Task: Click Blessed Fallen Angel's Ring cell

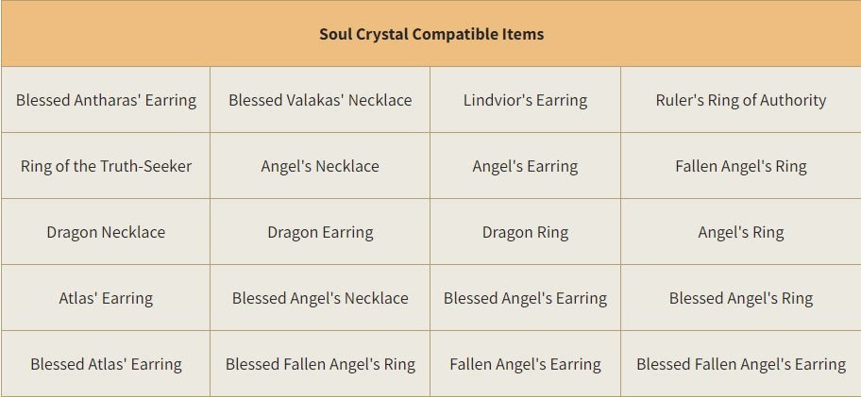Action: click(x=320, y=364)
